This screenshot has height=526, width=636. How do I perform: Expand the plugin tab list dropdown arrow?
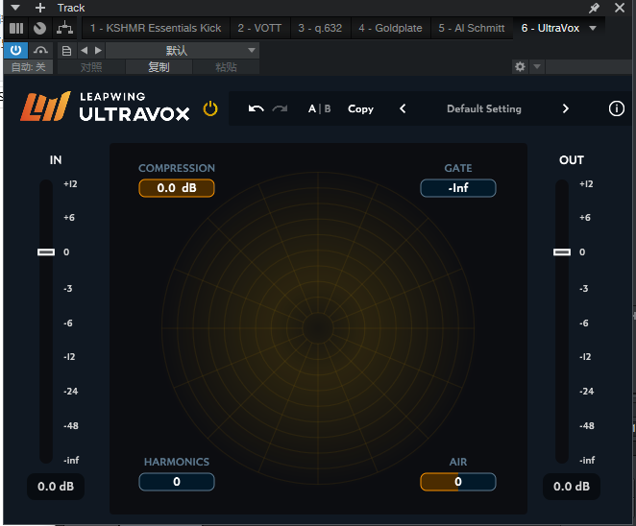[593, 28]
